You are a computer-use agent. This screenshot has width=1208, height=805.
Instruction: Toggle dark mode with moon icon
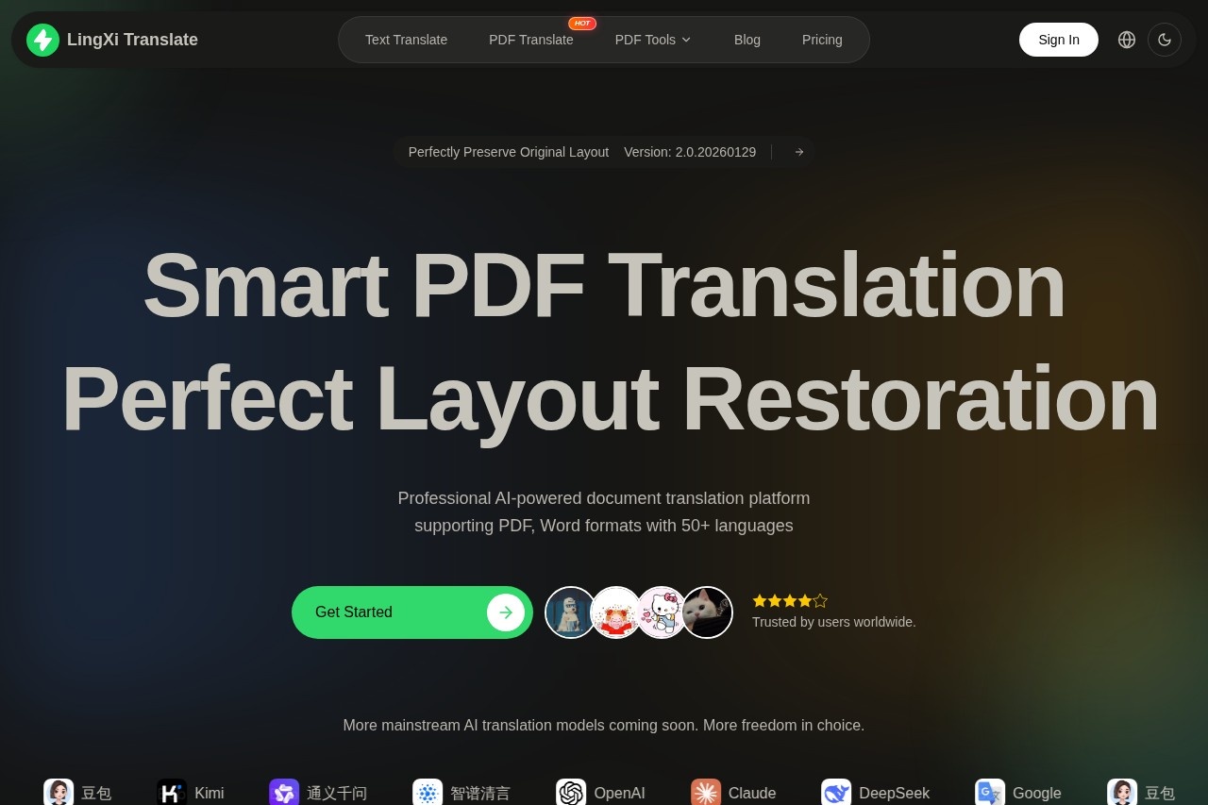click(x=1164, y=40)
